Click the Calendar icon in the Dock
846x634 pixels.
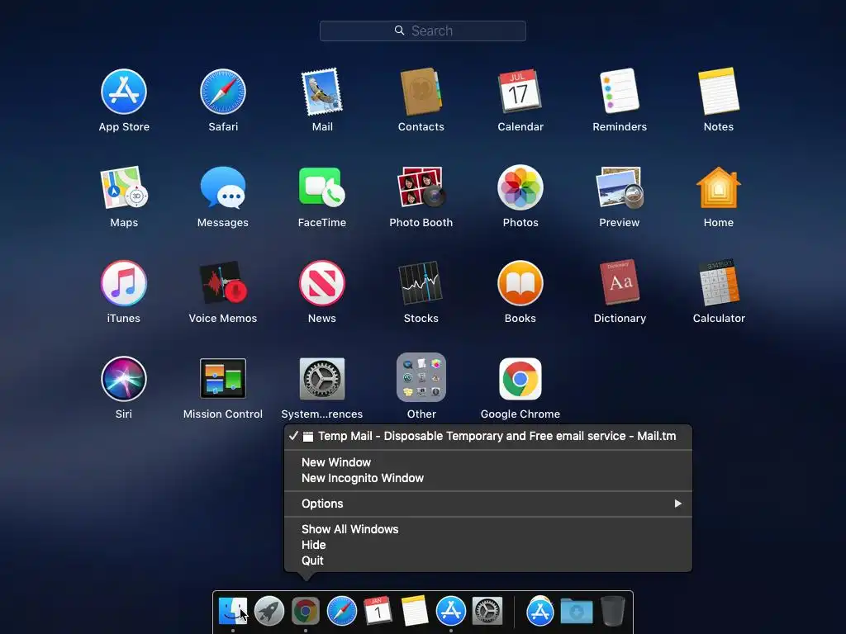tap(378, 612)
